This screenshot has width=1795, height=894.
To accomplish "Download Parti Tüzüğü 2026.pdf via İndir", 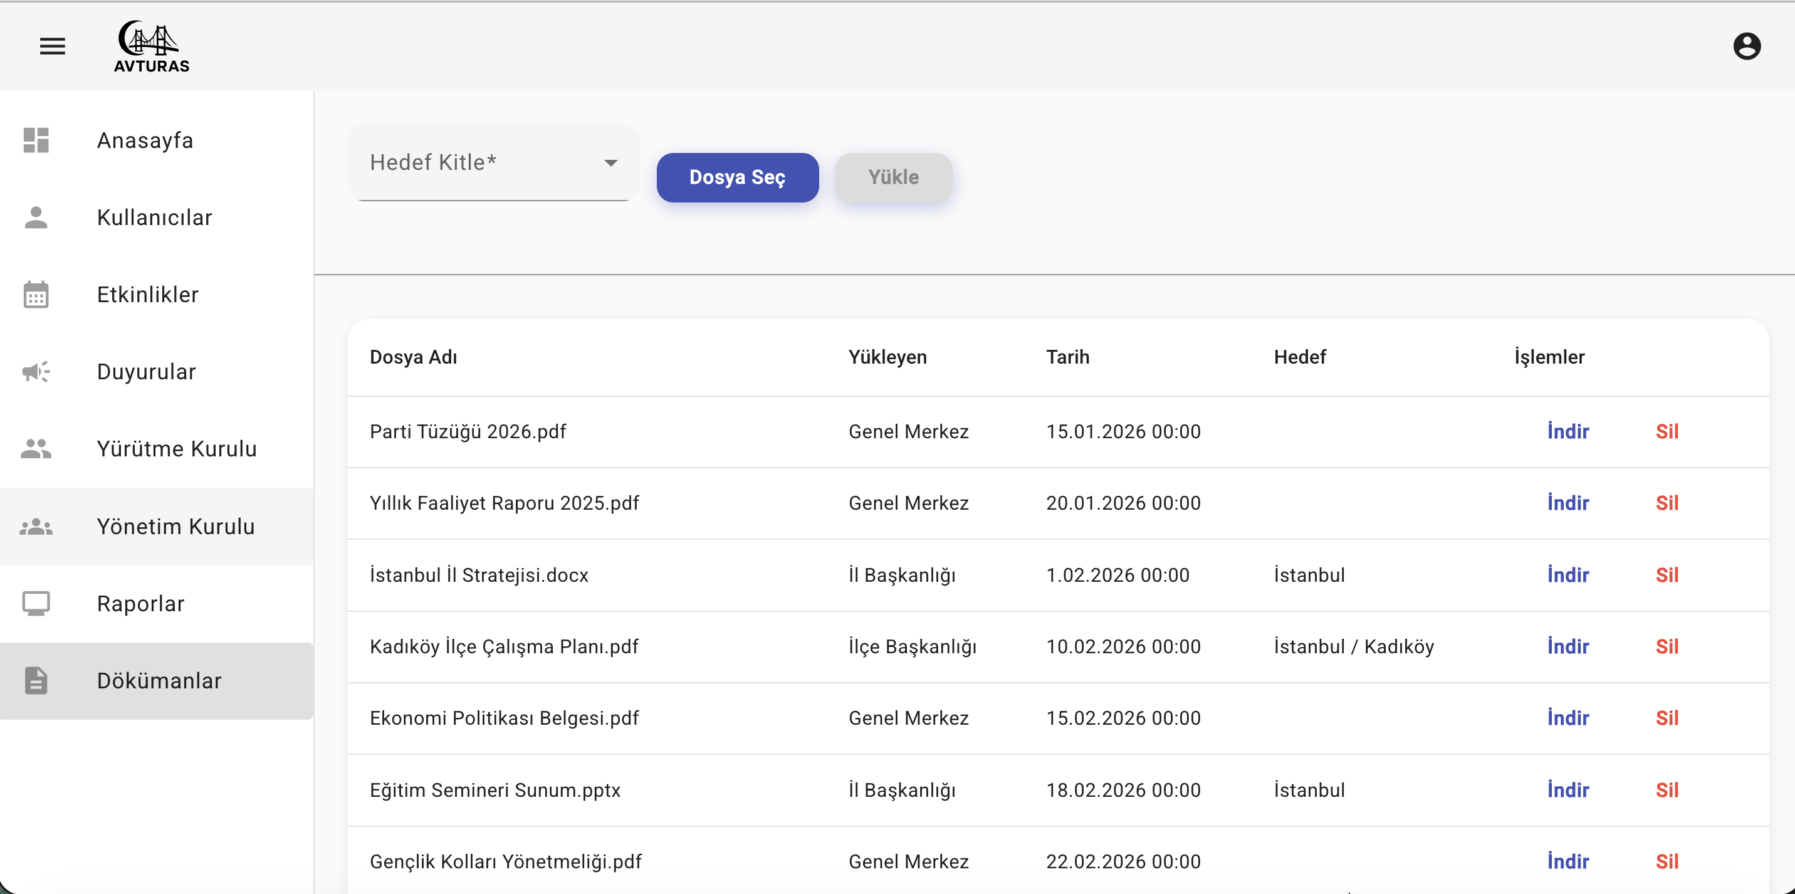I will click(1568, 431).
